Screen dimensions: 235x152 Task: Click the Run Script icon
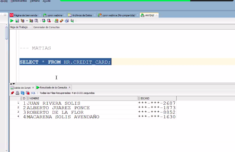[x=17, y=21]
